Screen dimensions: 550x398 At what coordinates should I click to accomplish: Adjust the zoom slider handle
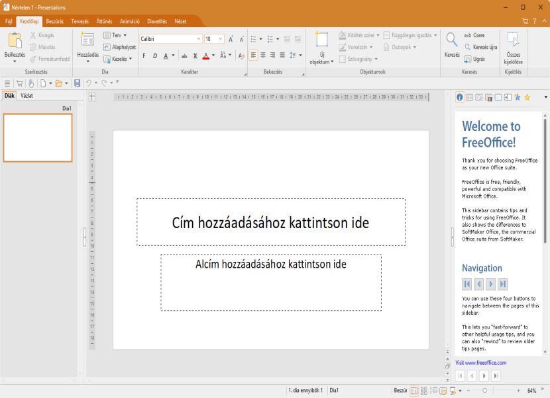pos(484,390)
